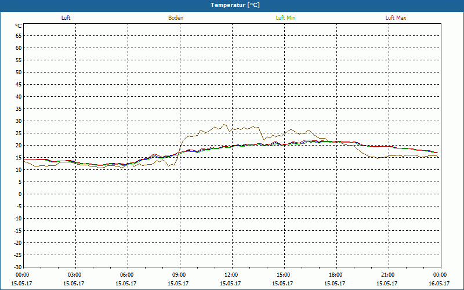This screenshot has height=290, width=464.
Task: Click the Luft Max legend label
Action: (396, 18)
